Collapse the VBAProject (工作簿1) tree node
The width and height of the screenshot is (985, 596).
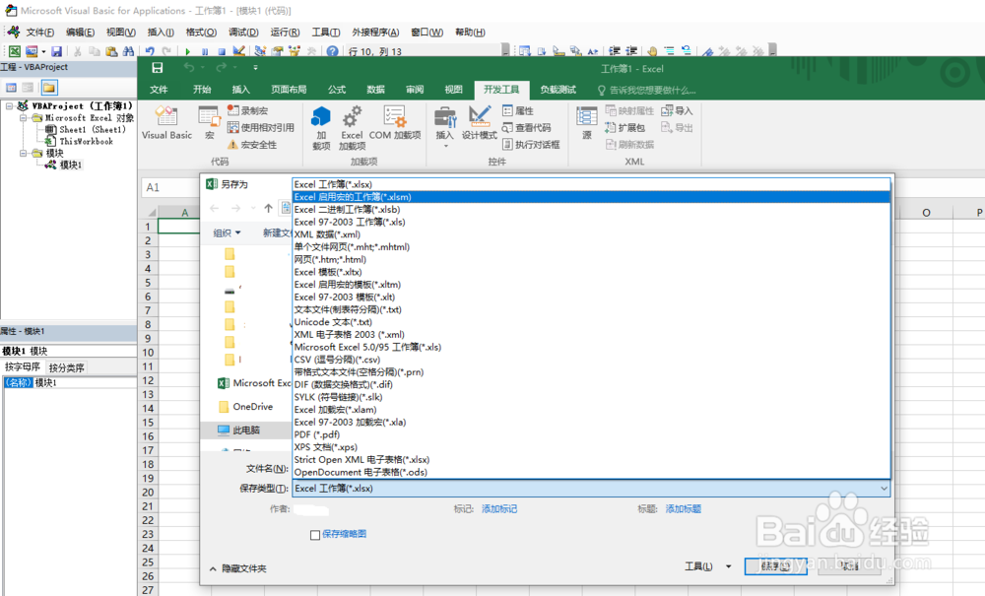coord(10,106)
